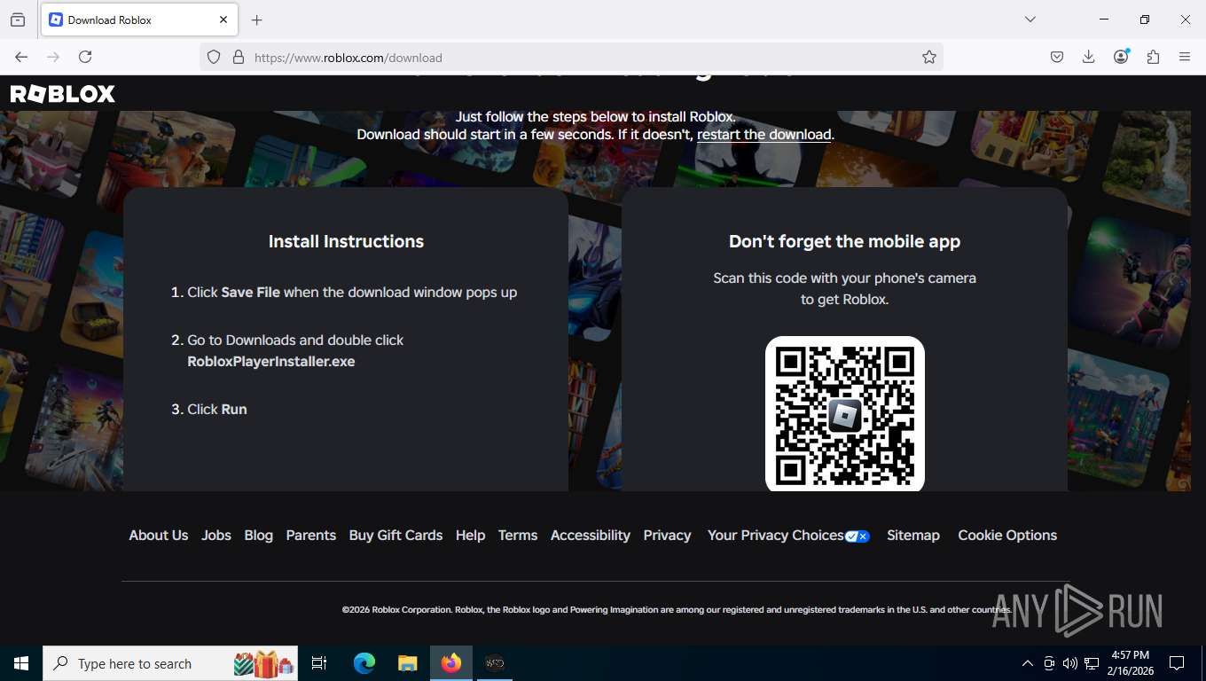Bookmark this page with star icon
Image resolution: width=1206 pixels, height=681 pixels.
click(929, 57)
